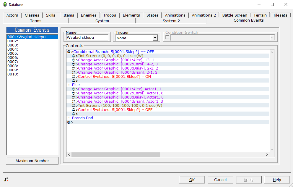Select common event 0005 in list
293x187 pixels.
point(32,53)
